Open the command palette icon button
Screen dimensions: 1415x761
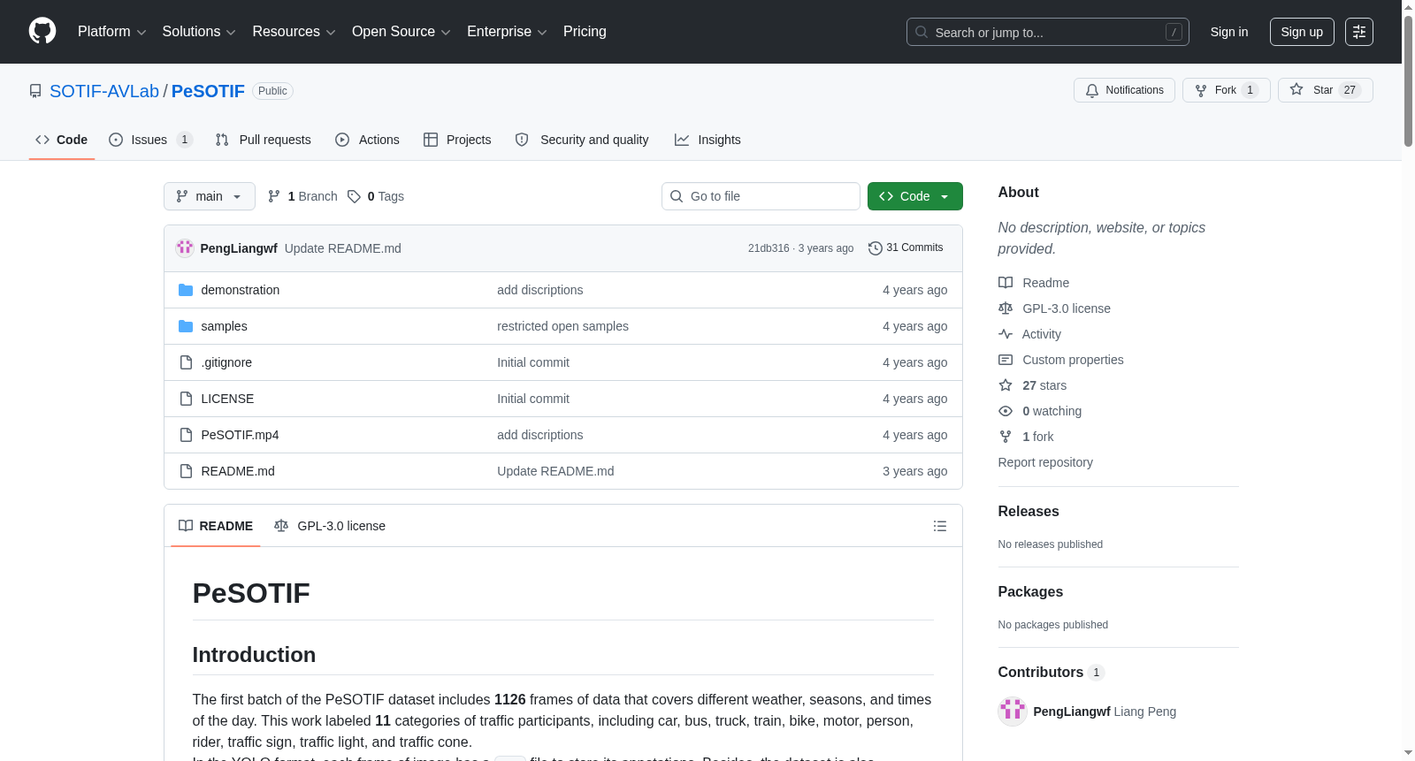(1359, 32)
